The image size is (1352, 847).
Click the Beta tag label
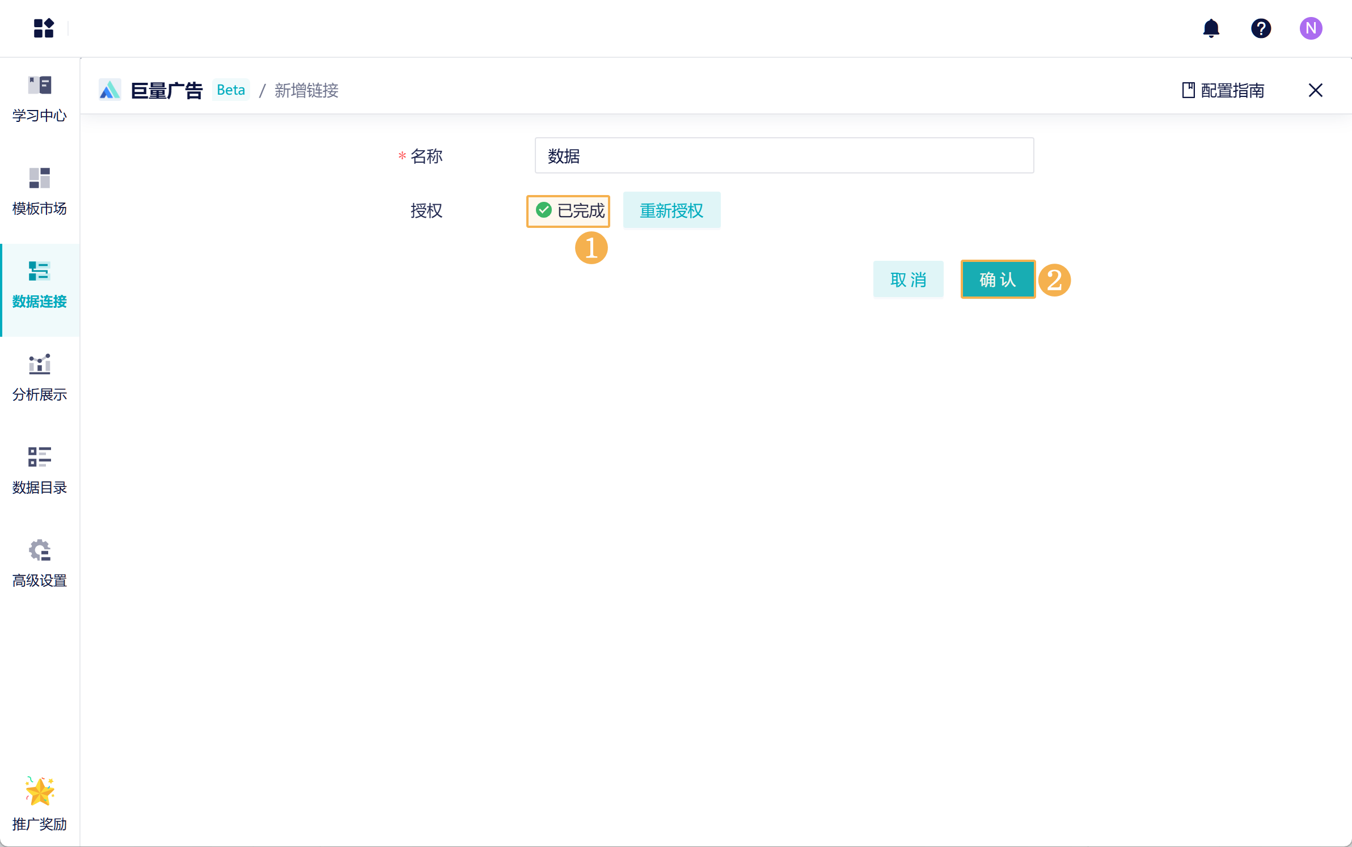231,90
